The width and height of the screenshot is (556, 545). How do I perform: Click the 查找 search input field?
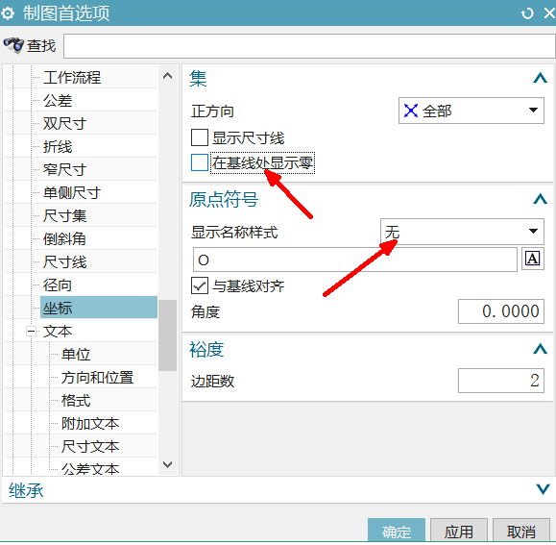[309, 46]
